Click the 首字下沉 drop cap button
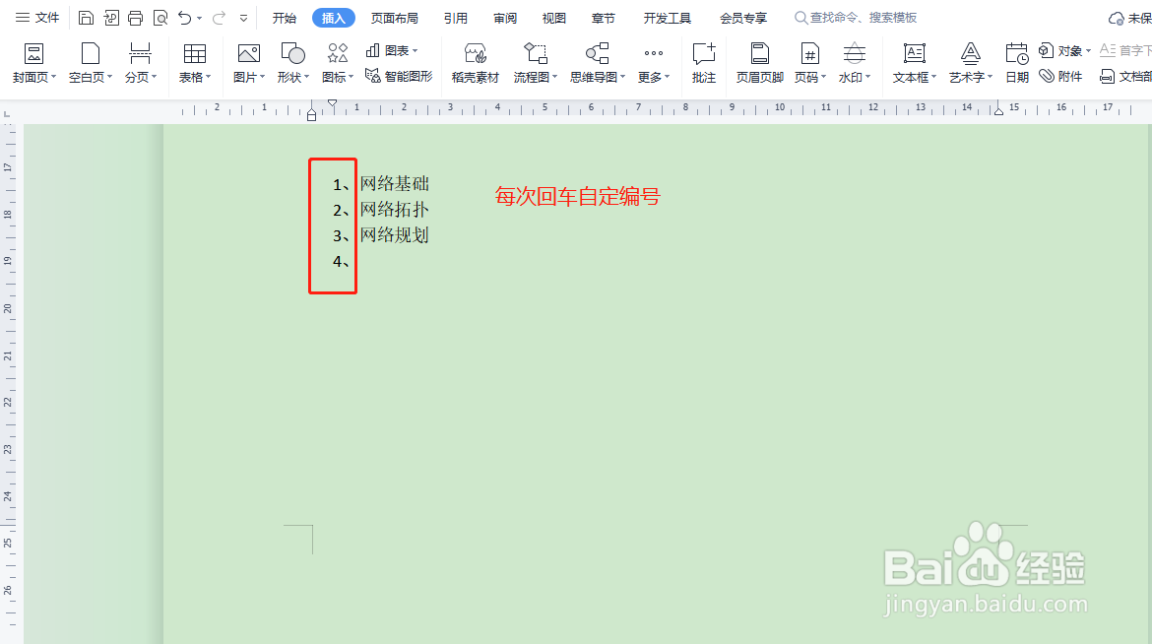Image resolution: width=1152 pixels, height=644 pixels. [1125, 50]
